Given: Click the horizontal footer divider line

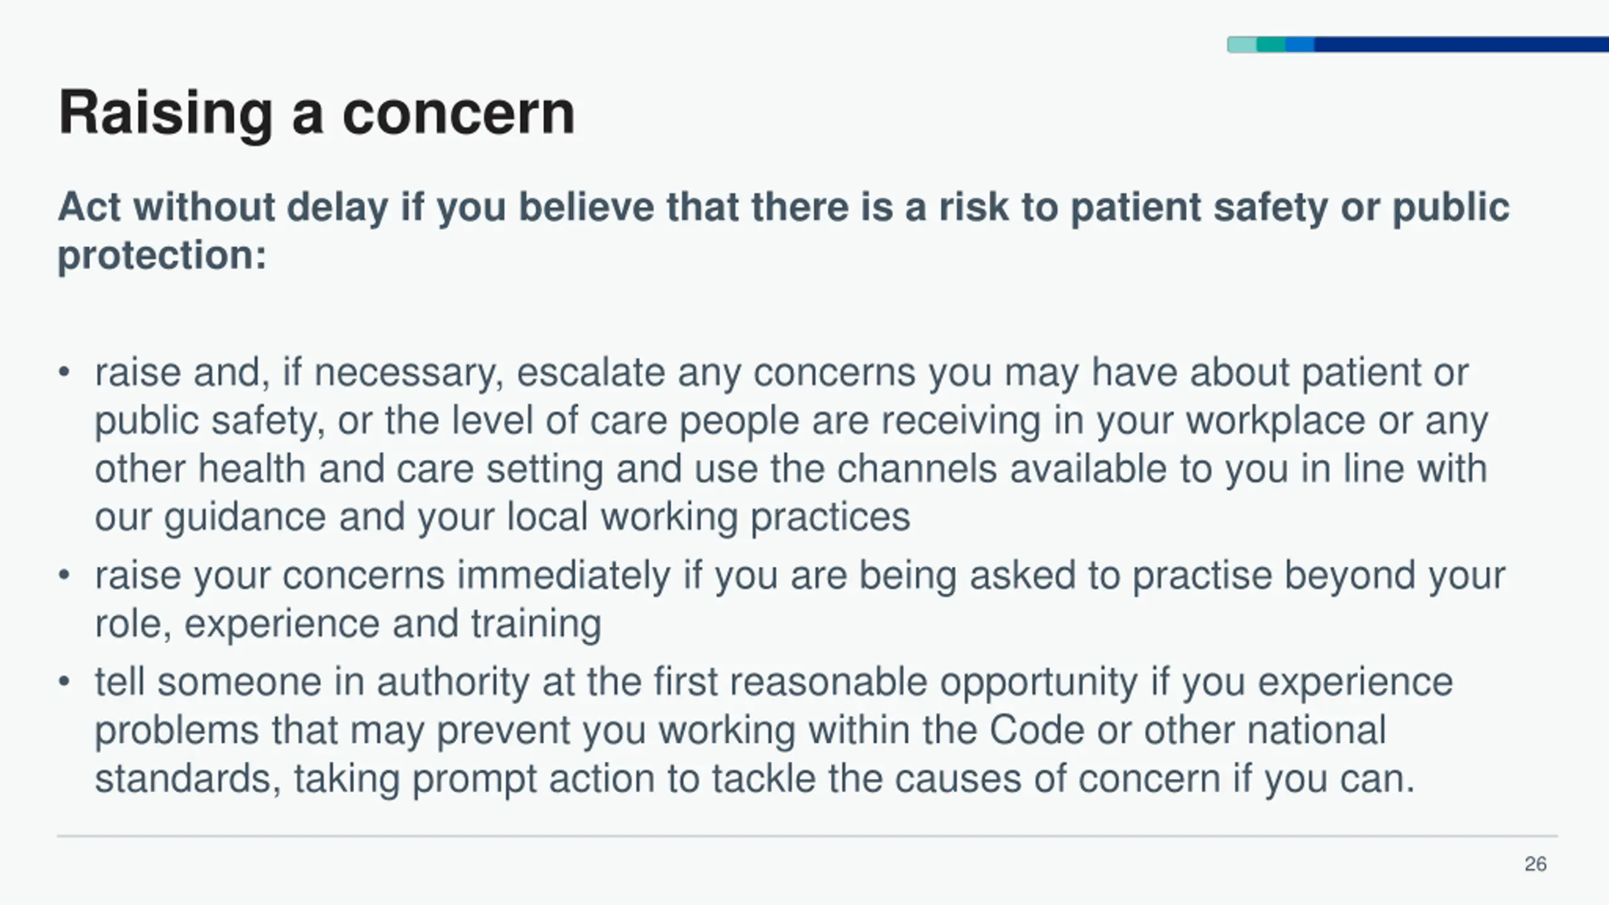Looking at the screenshot, I should pos(808,836).
